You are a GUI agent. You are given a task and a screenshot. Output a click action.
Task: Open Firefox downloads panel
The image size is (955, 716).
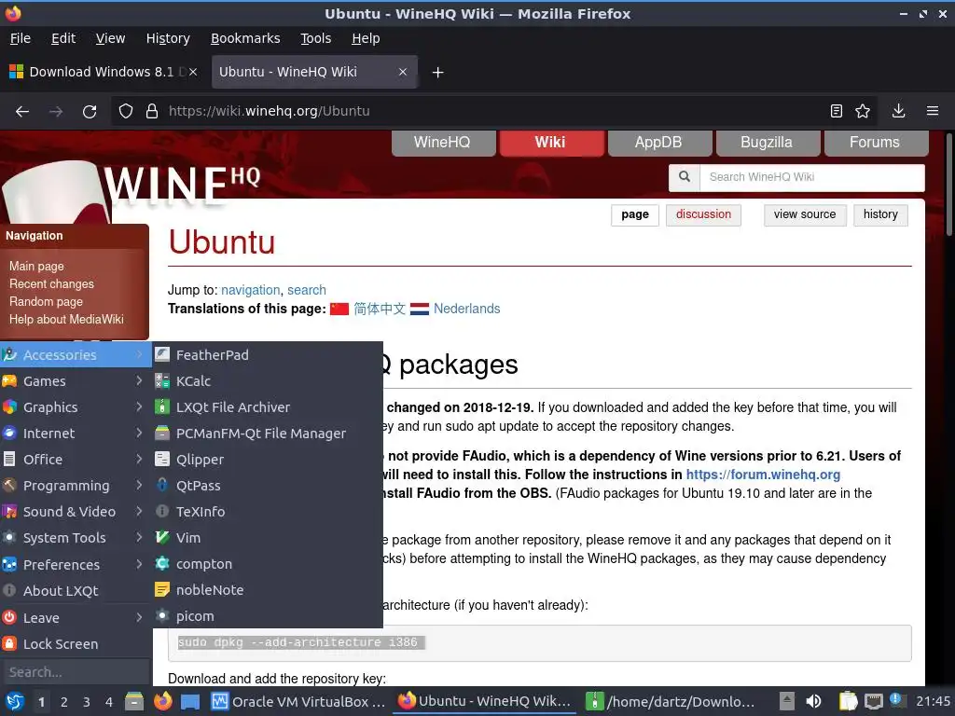pyautogui.click(x=898, y=111)
